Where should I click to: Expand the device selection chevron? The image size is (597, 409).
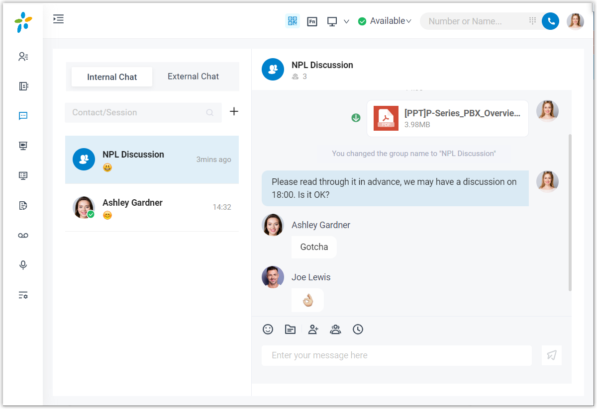click(x=347, y=22)
